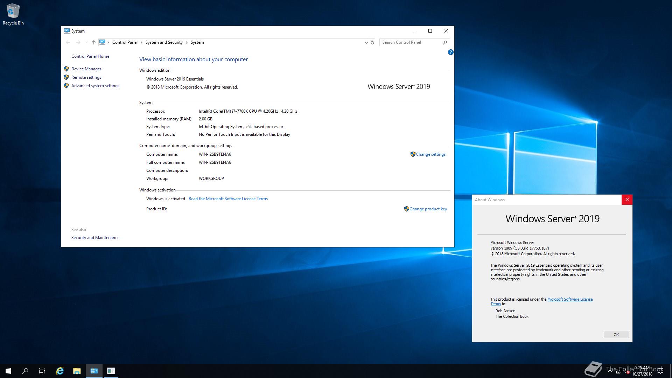The width and height of the screenshot is (672, 378).
Task: Select System breadcrumb in address bar
Action: pyautogui.click(x=197, y=42)
